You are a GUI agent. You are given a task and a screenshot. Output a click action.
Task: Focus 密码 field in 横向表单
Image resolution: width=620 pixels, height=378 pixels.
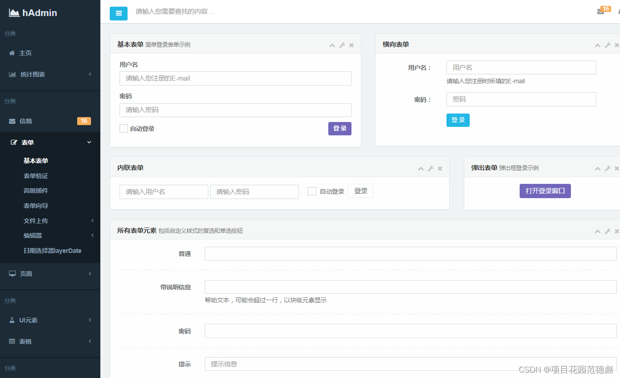tap(521, 99)
